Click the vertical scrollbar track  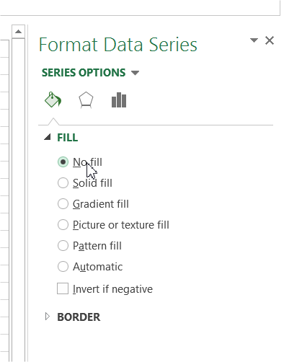pyautogui.click(x=18, y=200)
